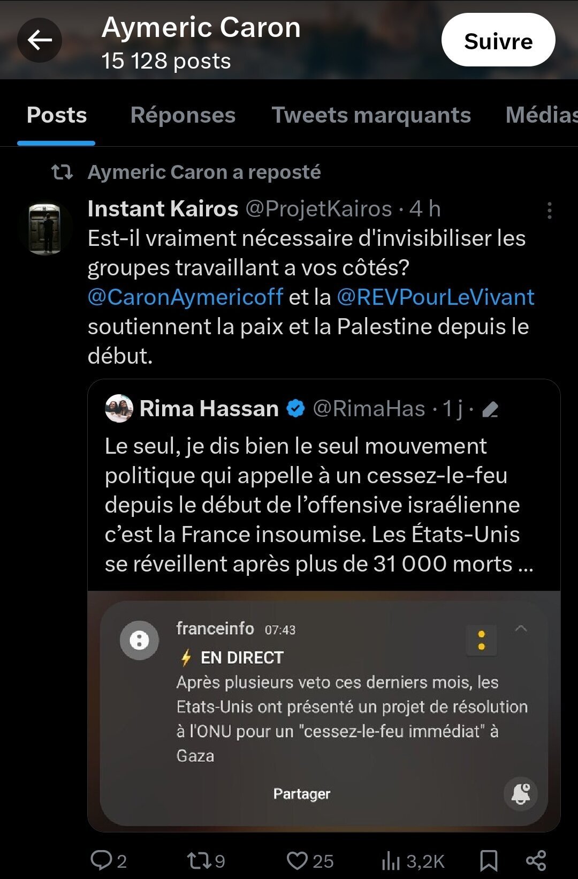578x879 pixels.
Task: Like the post via heart icon
Action: click(310, 860)
